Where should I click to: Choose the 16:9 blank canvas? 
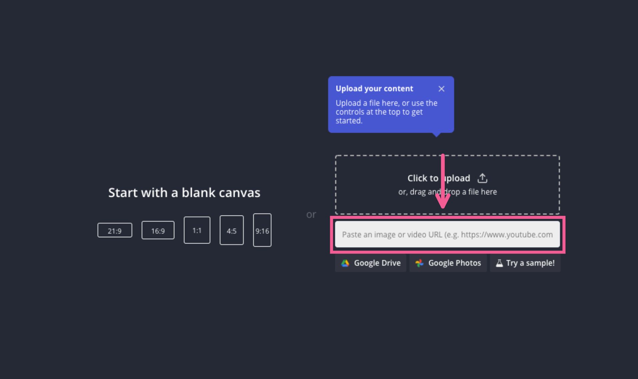(158, 231)
